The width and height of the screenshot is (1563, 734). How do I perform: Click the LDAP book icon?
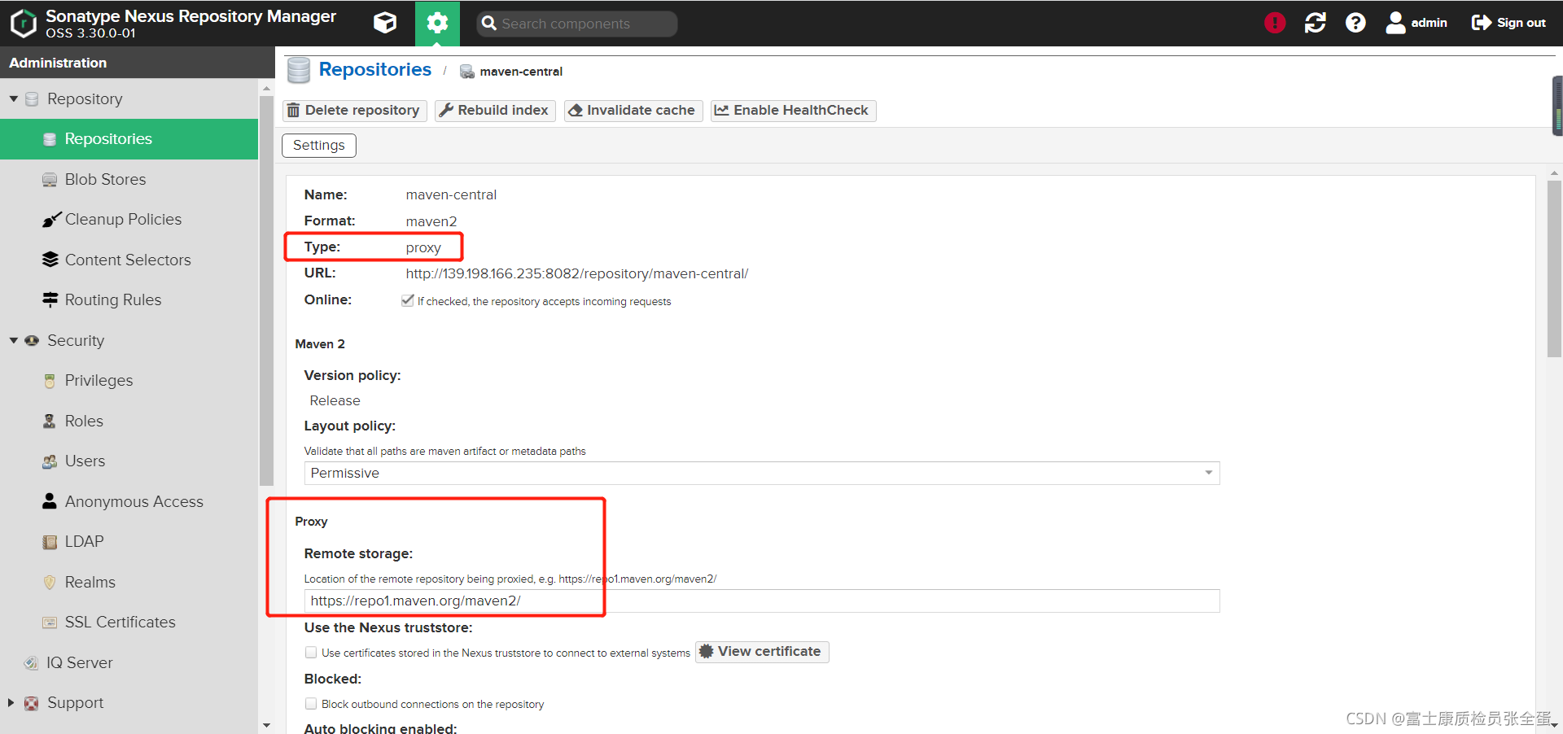[50, 542]
